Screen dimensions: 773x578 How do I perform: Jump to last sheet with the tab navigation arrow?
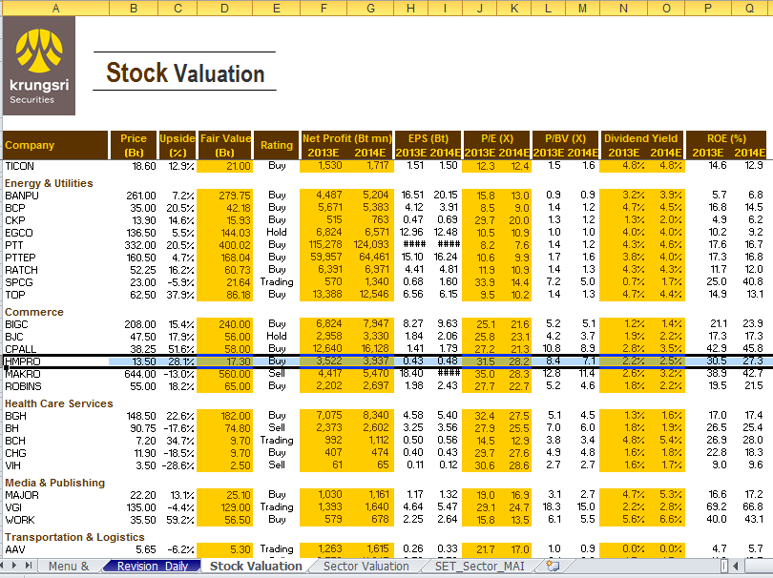(29, 566)
